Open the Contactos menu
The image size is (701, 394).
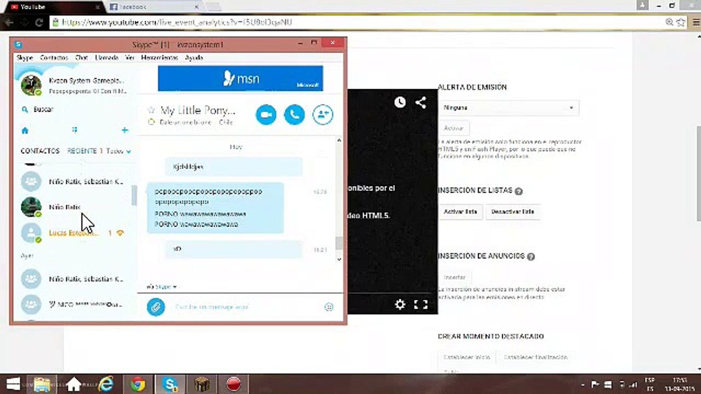[x=54, y=57]
